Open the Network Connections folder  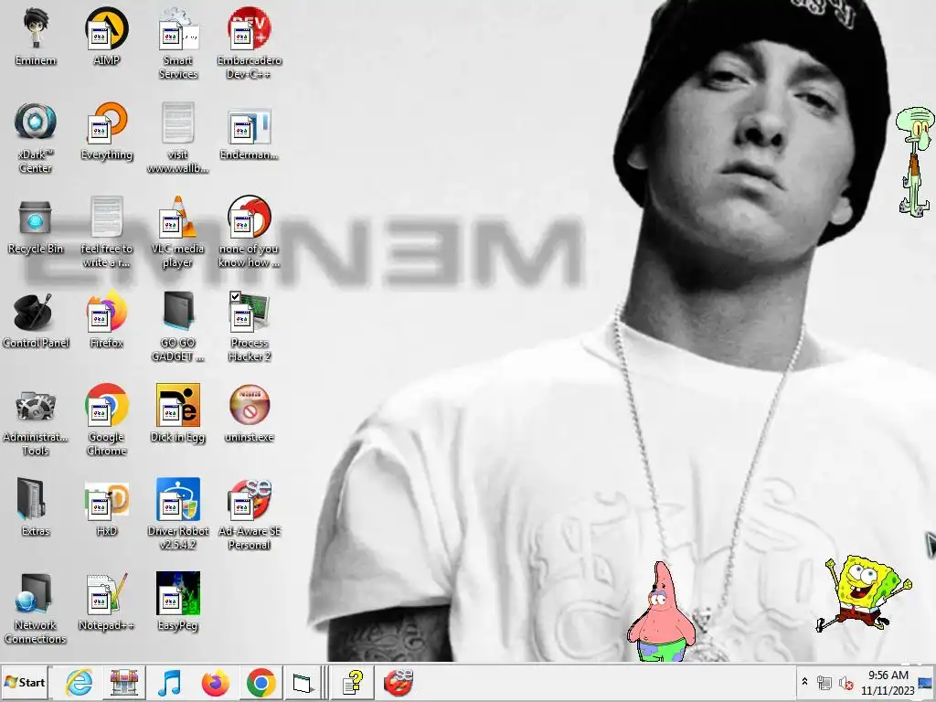36,609
